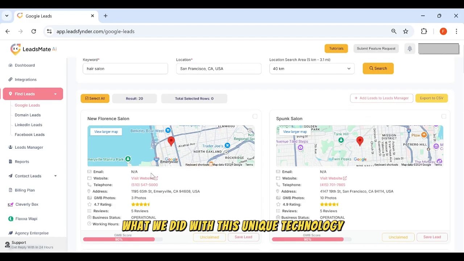This screenshot has width=464, height=261.
Task: Click Submit Feature Request button
Action: [376, 49]
